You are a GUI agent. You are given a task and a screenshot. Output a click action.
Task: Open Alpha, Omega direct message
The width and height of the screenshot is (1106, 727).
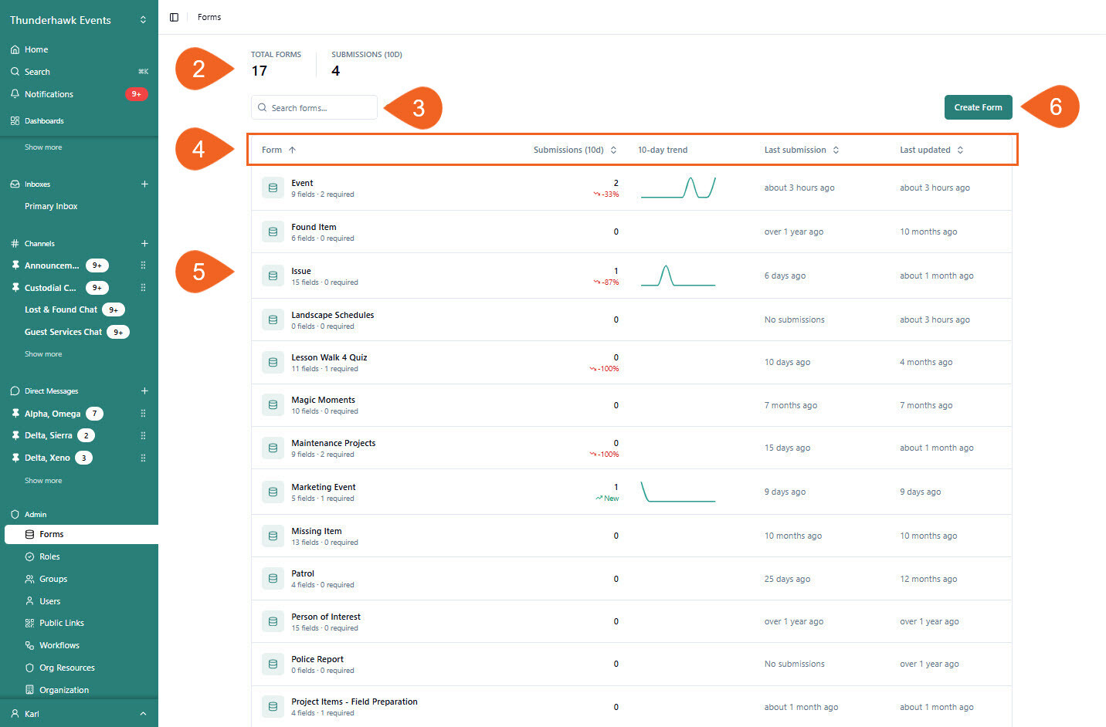pos(53,414)
